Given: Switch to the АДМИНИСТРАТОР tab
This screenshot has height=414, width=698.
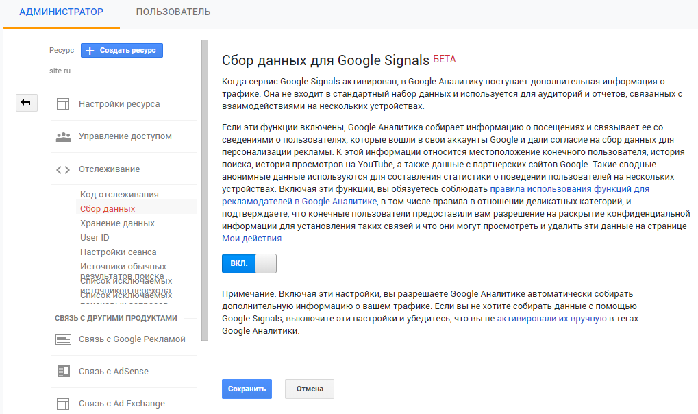Looking at the screenshot, I should (x=62, y=12).
